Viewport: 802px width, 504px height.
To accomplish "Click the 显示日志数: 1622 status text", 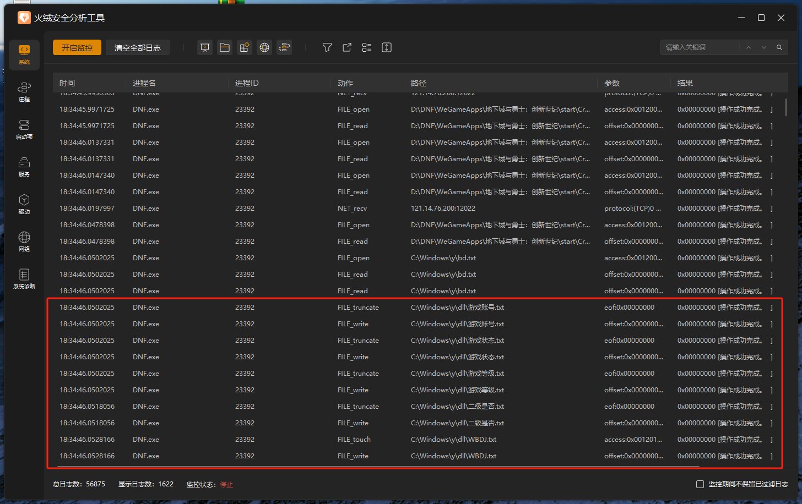I will pos(146,484).
